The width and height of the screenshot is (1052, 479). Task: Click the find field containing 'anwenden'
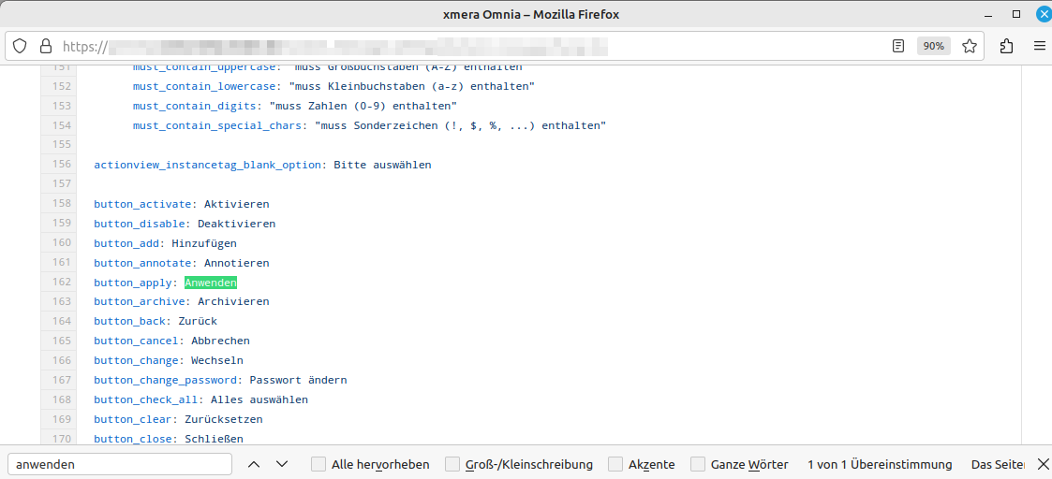coord(119,464)
